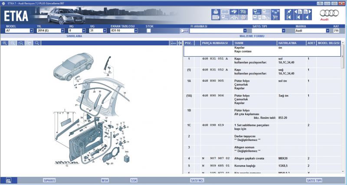Click the gear-shift icon under the handshake
This screenshot has width=347, height=185.
tap(234, 17)
